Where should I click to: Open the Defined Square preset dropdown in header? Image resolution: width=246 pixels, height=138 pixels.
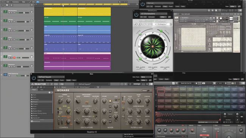coord(51,77)
